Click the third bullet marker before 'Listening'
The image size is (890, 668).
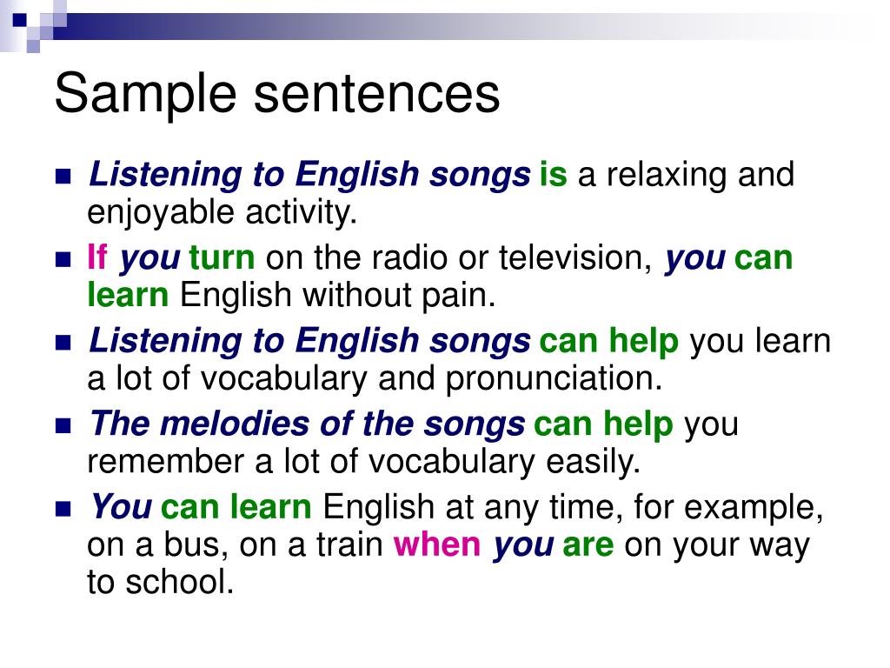coord(63,343)
